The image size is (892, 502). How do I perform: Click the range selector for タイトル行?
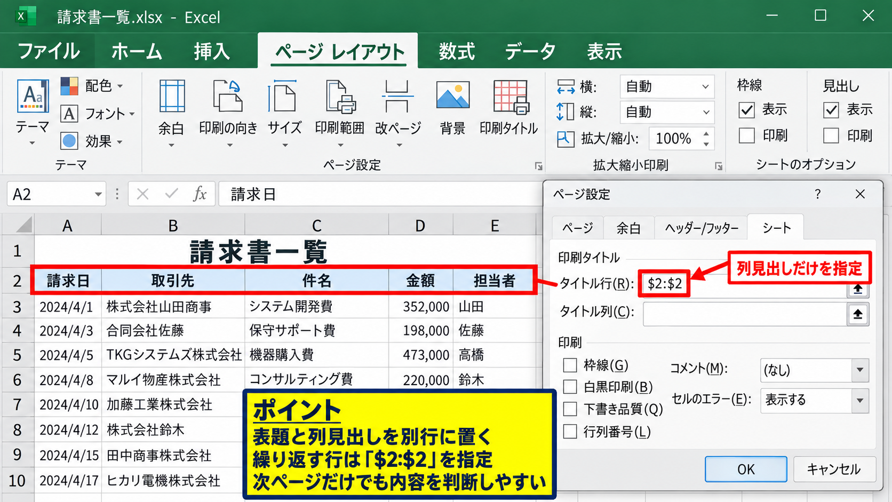pyautogui.click(x=858, y=289)
